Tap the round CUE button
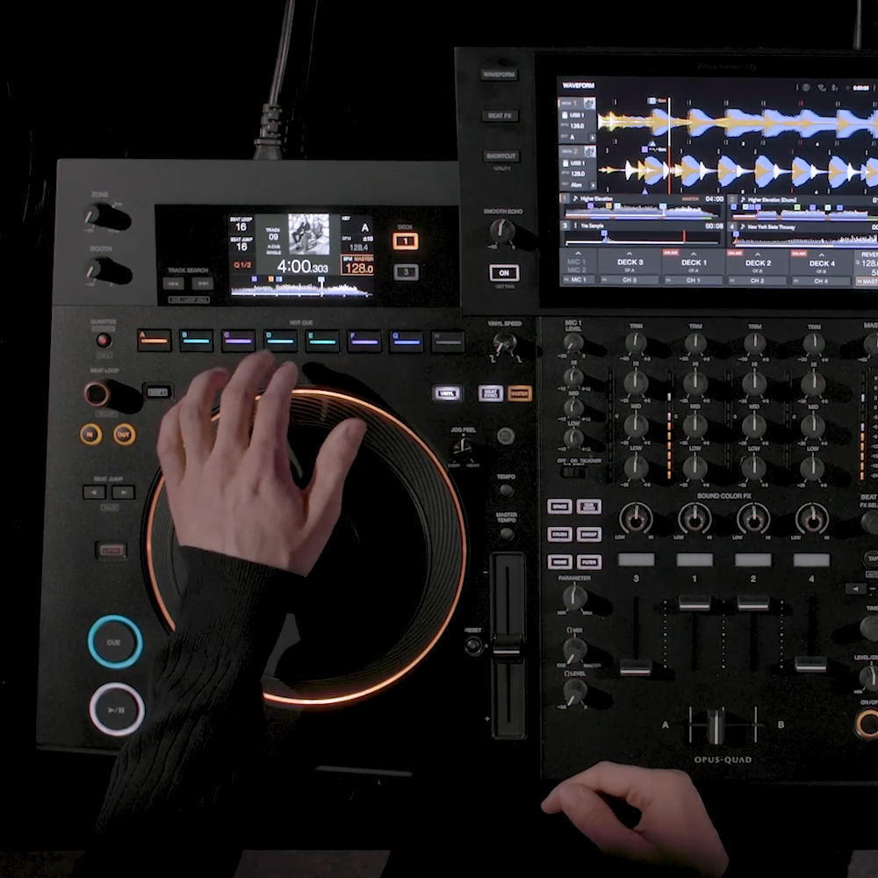This screenshot has height=878, width=878. (115, 642)
